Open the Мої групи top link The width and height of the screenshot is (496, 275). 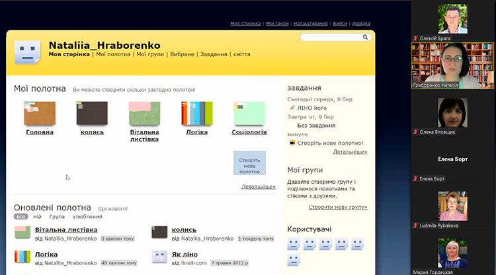point(277,23)
